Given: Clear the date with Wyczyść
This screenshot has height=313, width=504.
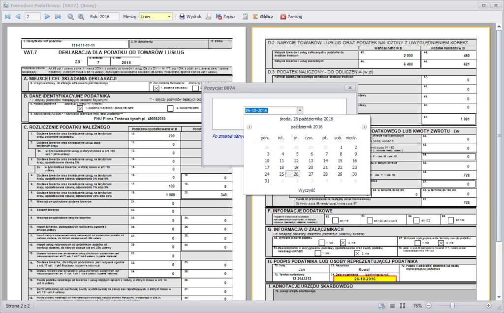Looking at the screenshot, I should coord(307,190).
